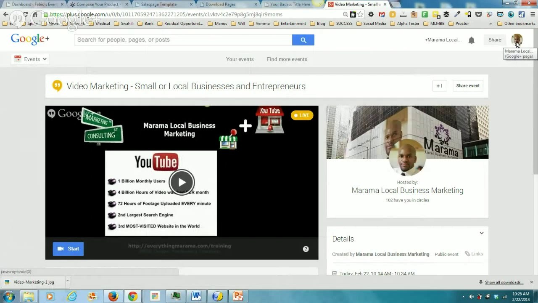This screenshot has height=303, width=538.
Task: Open the Events dropdown menu
Action: click(x=30, y=59)
